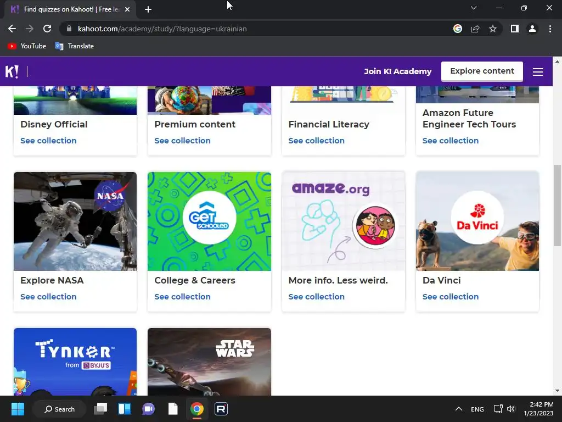
Task: Toggle the browser side panel
Action: tap(515, 29)
